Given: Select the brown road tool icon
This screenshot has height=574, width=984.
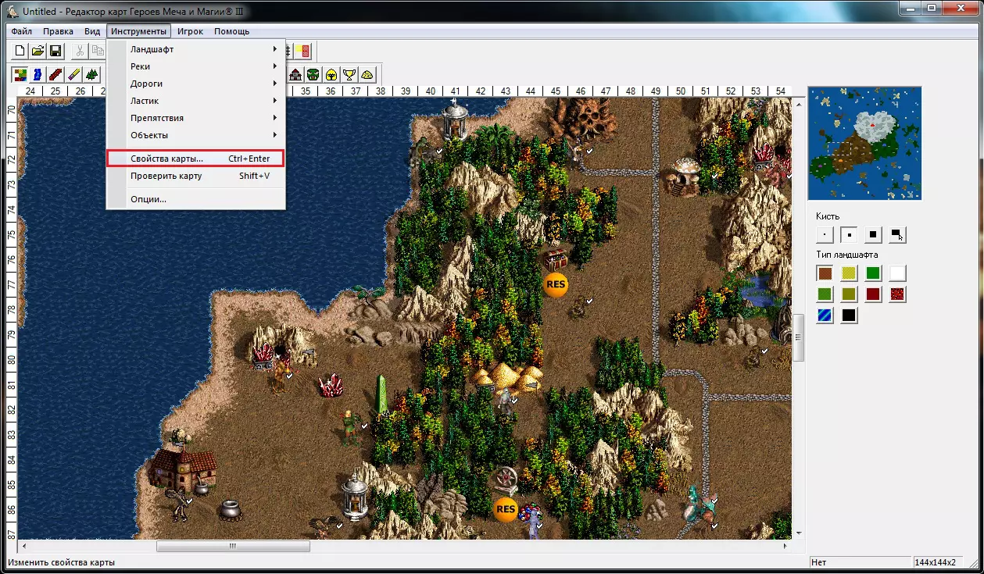Looking at the screenshot, I should tap(55, 75).
